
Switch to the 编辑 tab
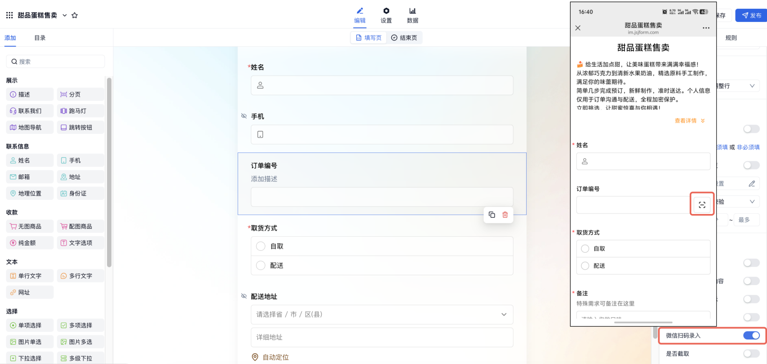coord(360,15)
